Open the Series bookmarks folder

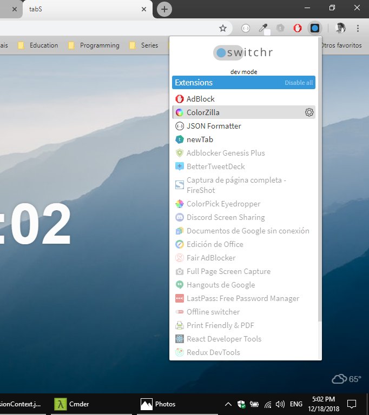pyautogui.click(x=144, y=45)
